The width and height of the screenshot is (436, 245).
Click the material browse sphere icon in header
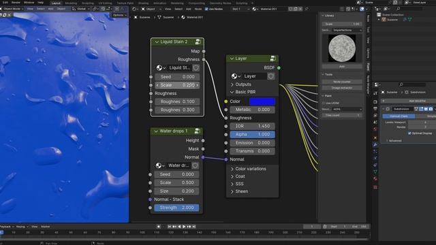(254, 9)
